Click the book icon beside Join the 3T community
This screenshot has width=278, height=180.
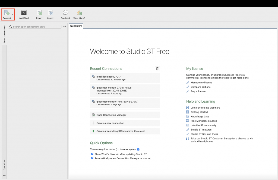[188, 125]
